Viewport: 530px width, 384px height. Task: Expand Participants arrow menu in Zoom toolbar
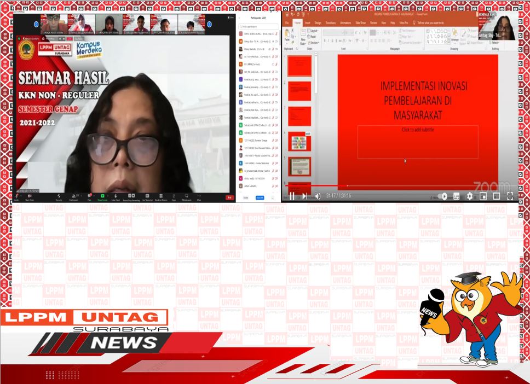(x=81, y=196)
